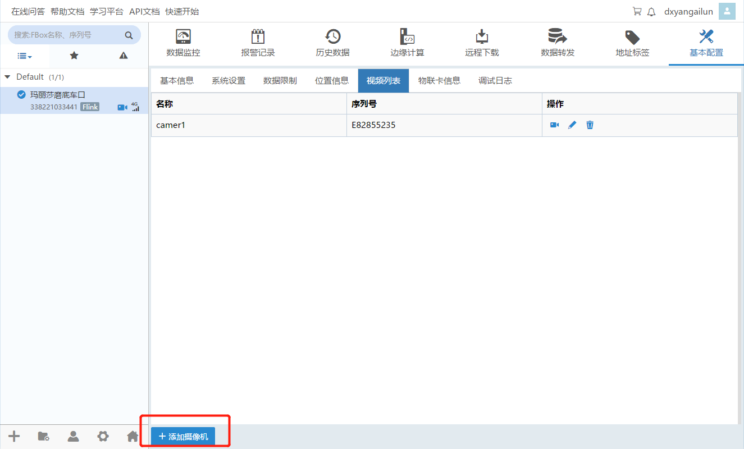This screenshot has width=744, height=449.
Task: Delete camer1 with the trash icon
Action: pyautogui.click(x=590, y=125)
